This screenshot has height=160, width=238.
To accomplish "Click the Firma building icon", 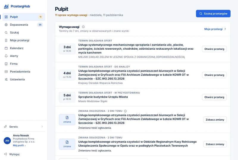I will coord(6,64).
